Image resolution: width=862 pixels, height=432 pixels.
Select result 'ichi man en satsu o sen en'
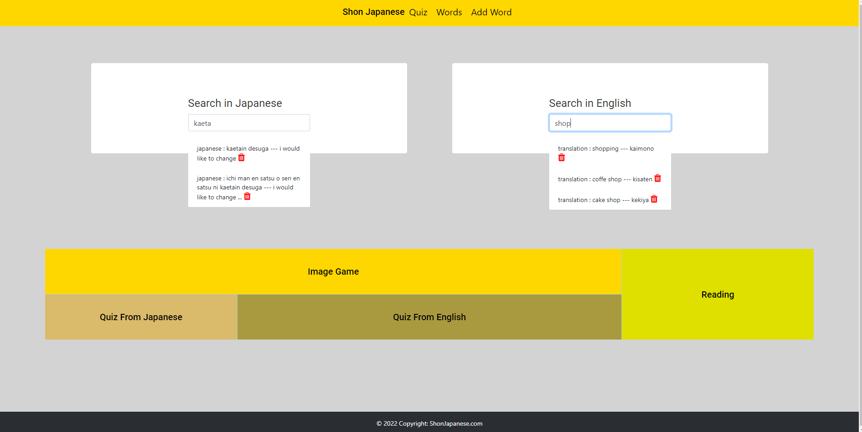[x=249, y=188]
